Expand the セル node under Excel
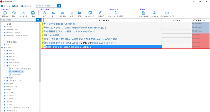Image resolution: width=210 pixels, height=112 pixels. 5,50
